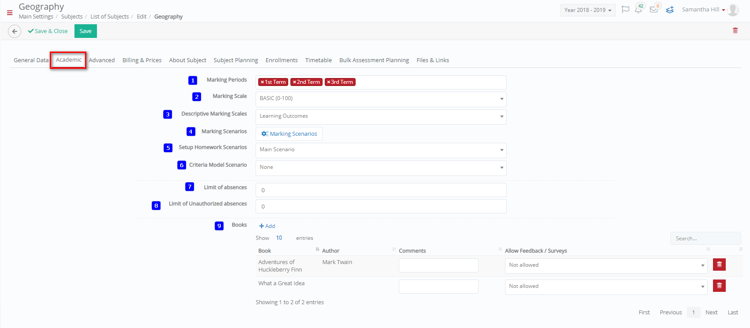Screen dimensions: 750x328
Task: Click the Limit of Unauthorized absences field
Action: 381,206
